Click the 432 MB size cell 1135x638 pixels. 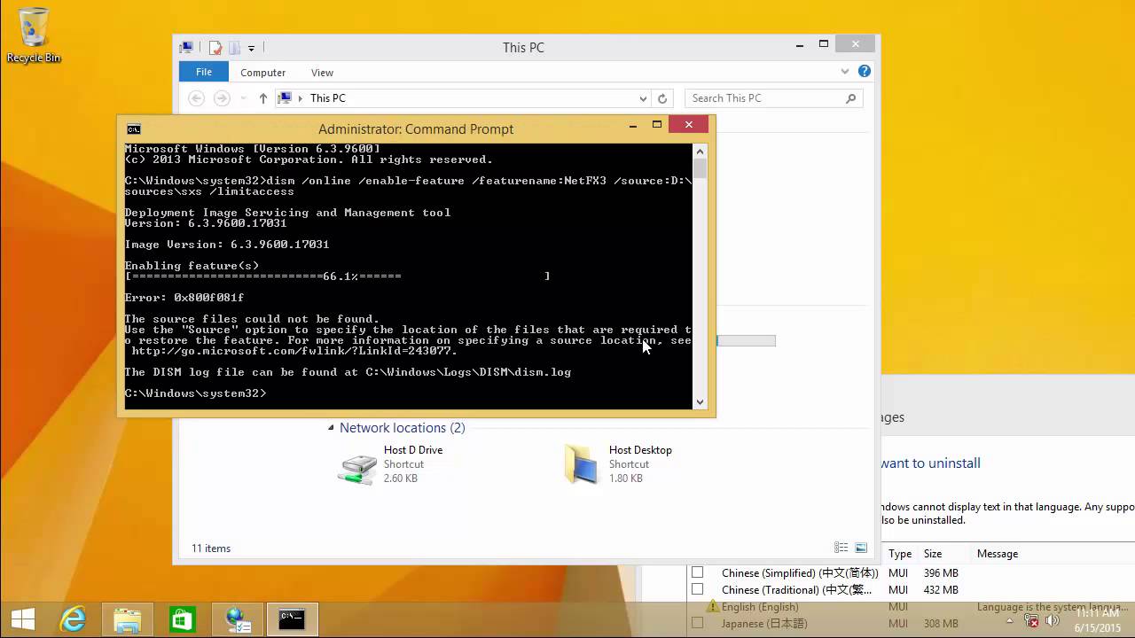(x=941, y=590)
